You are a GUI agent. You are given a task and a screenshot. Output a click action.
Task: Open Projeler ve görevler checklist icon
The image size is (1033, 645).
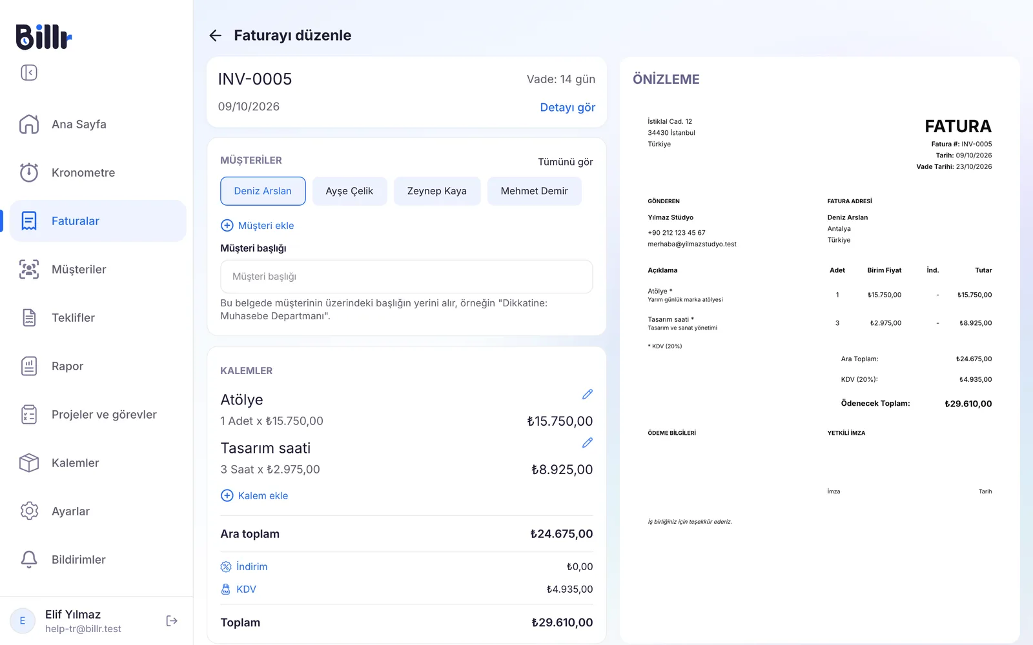29,414
